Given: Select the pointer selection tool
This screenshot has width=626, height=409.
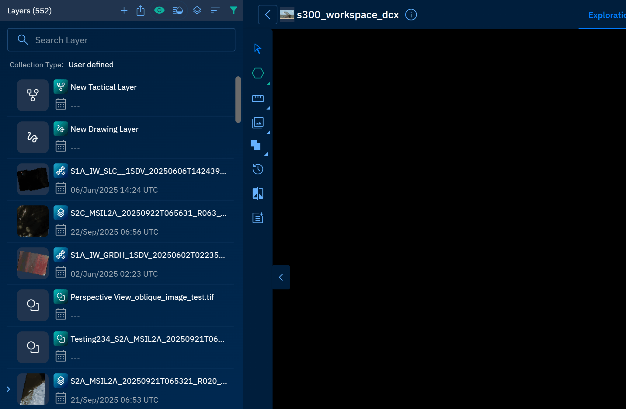Looking at the screenshot, I should 258,49.
